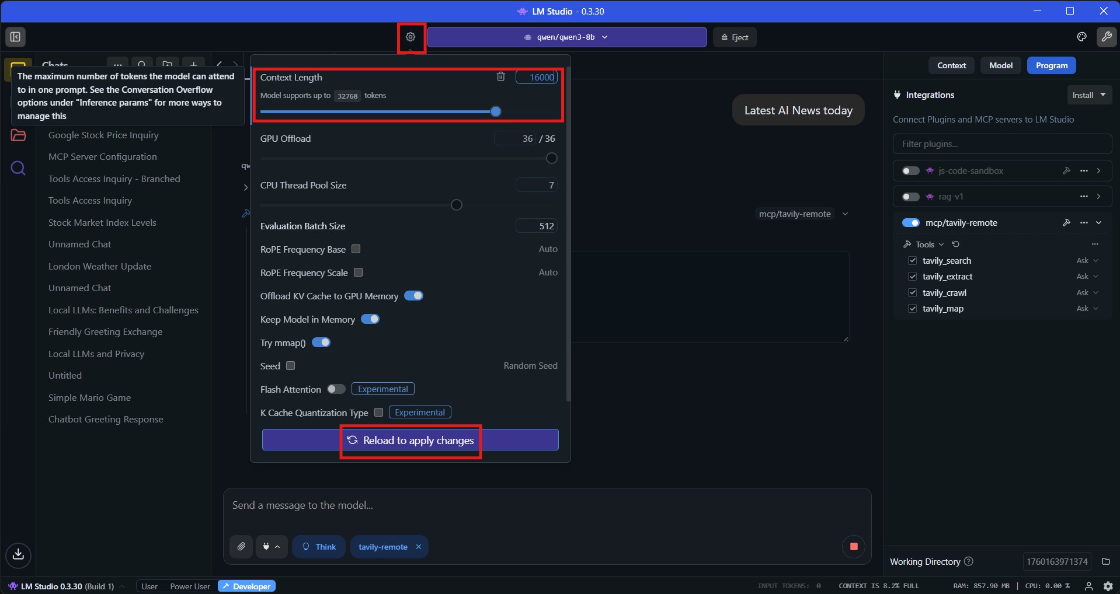Click the Context Length slider handle
1120x594 pixels.
(496, 111)
